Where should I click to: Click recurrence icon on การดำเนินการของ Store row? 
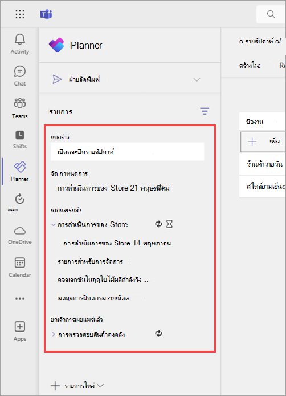[158, 224]
